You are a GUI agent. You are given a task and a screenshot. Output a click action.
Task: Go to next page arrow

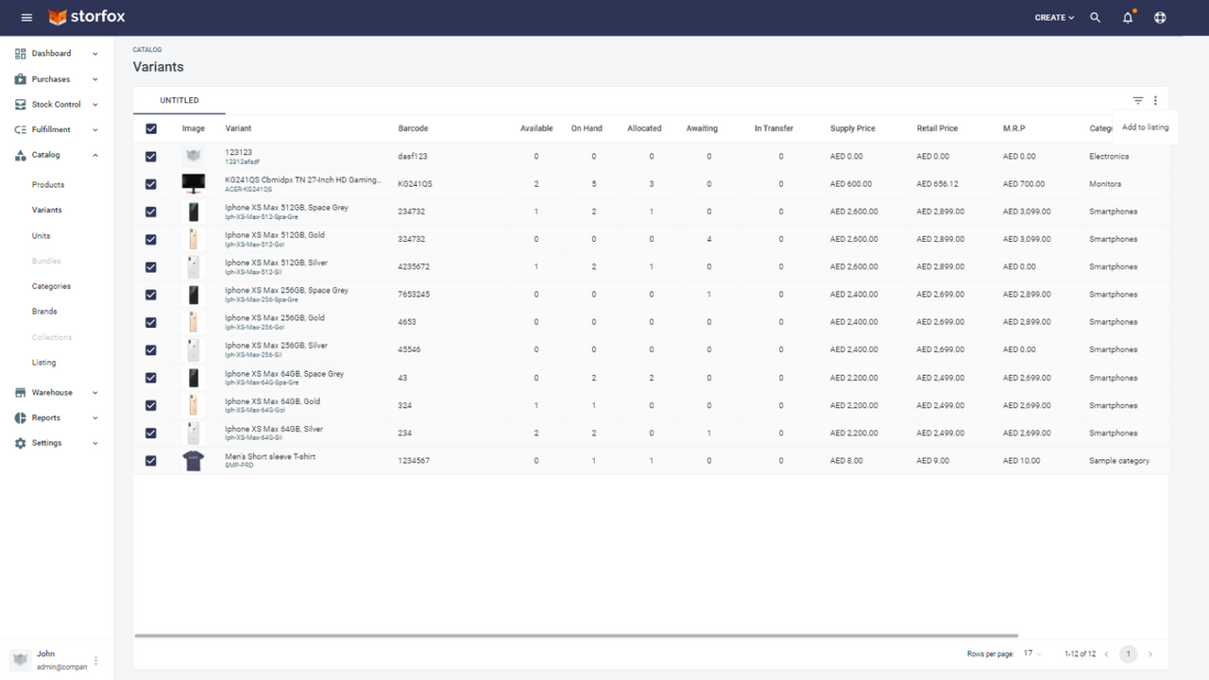[1149, 654]
